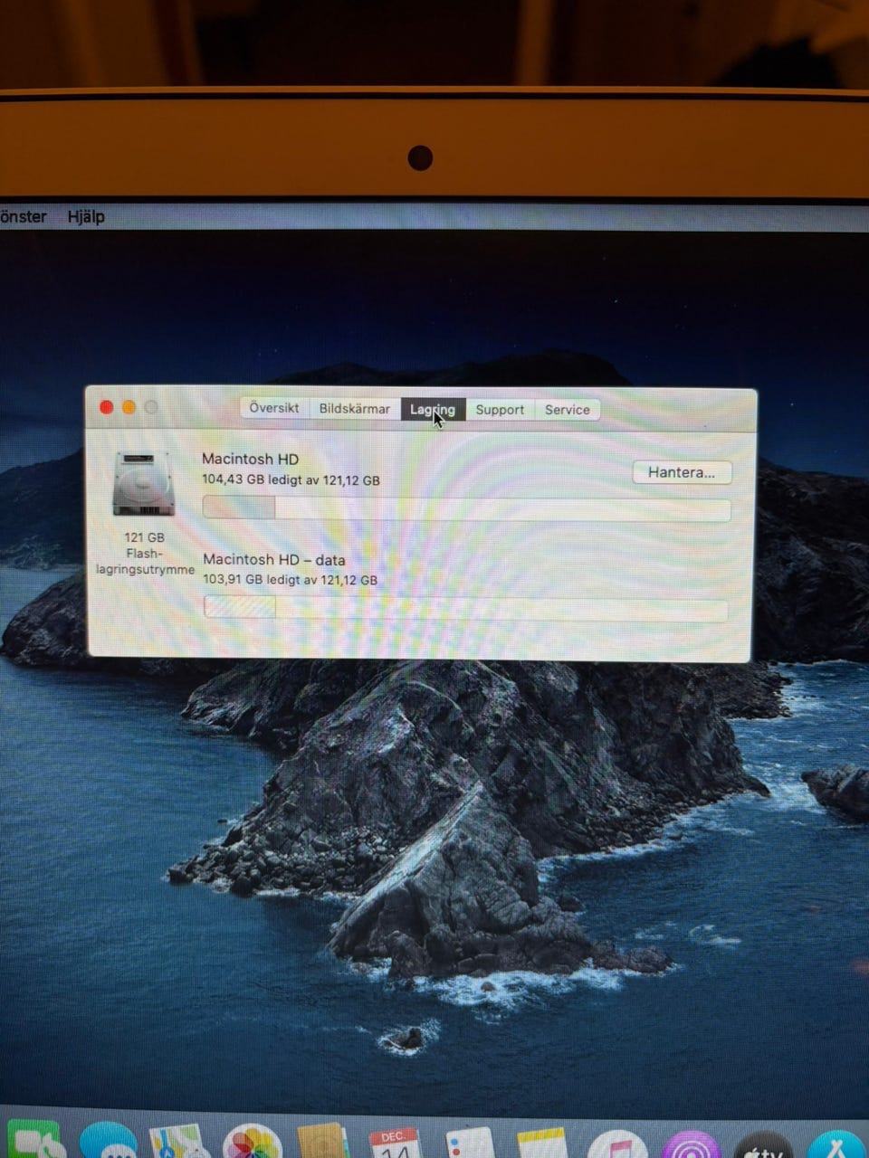
Task: Click '104,43 GB ledigt av 121,12 GB' text
Action: (291, 479)
